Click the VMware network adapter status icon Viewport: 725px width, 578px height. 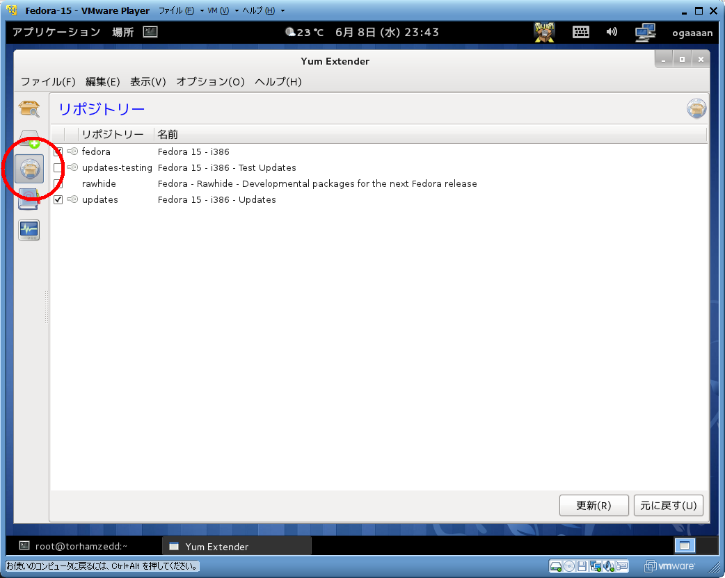coord(596,566)
